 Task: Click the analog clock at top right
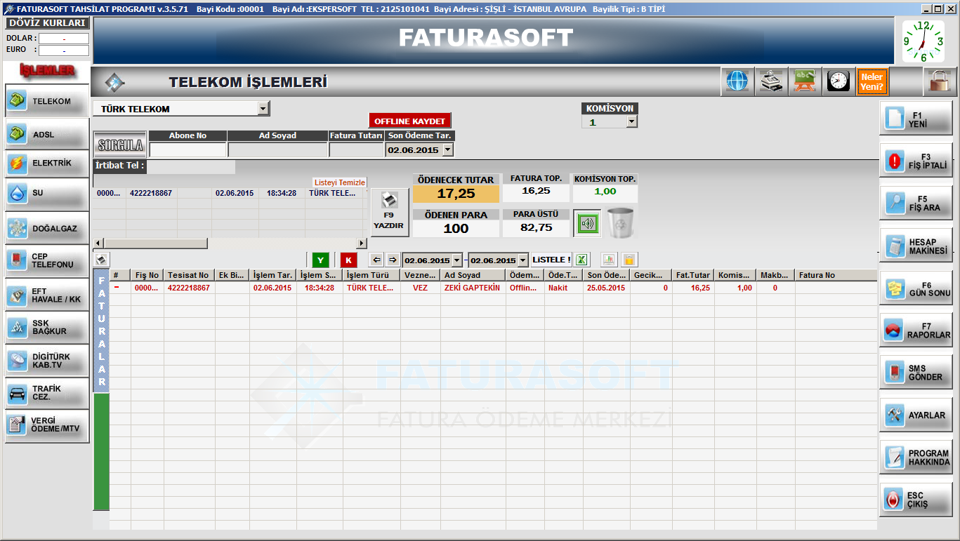tap(923, 41)
